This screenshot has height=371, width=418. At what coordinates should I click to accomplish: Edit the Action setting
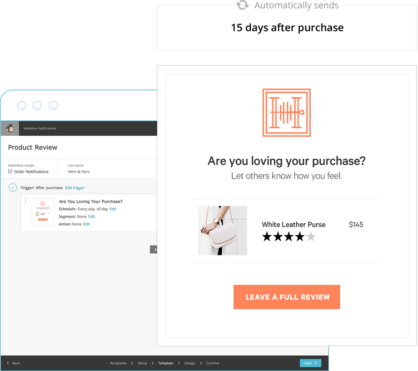(86, 224)
